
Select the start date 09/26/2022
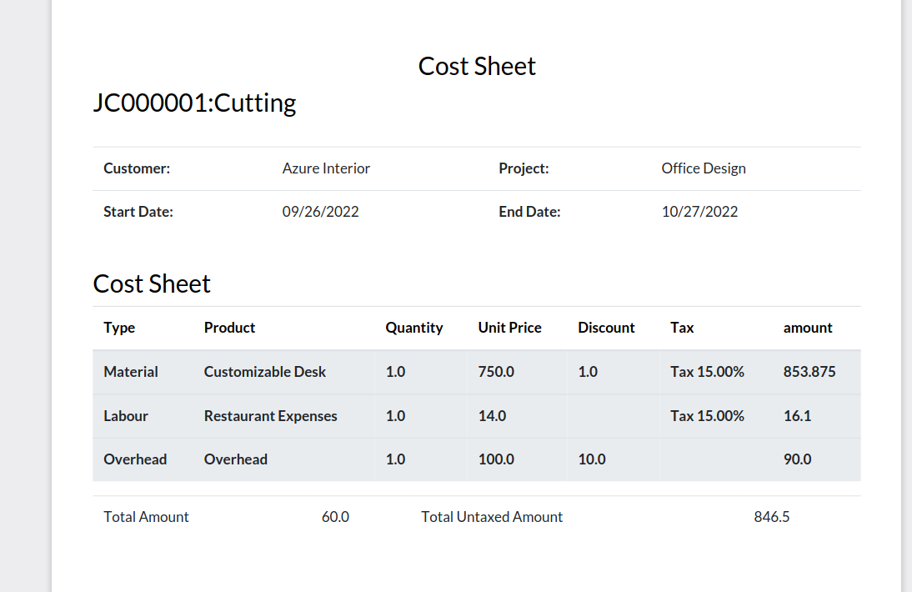click(x=320, y=212)
